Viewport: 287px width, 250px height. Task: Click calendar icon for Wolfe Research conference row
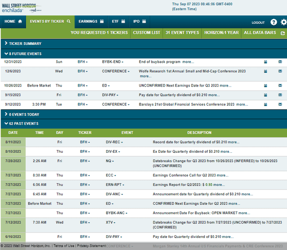(265, 71)
